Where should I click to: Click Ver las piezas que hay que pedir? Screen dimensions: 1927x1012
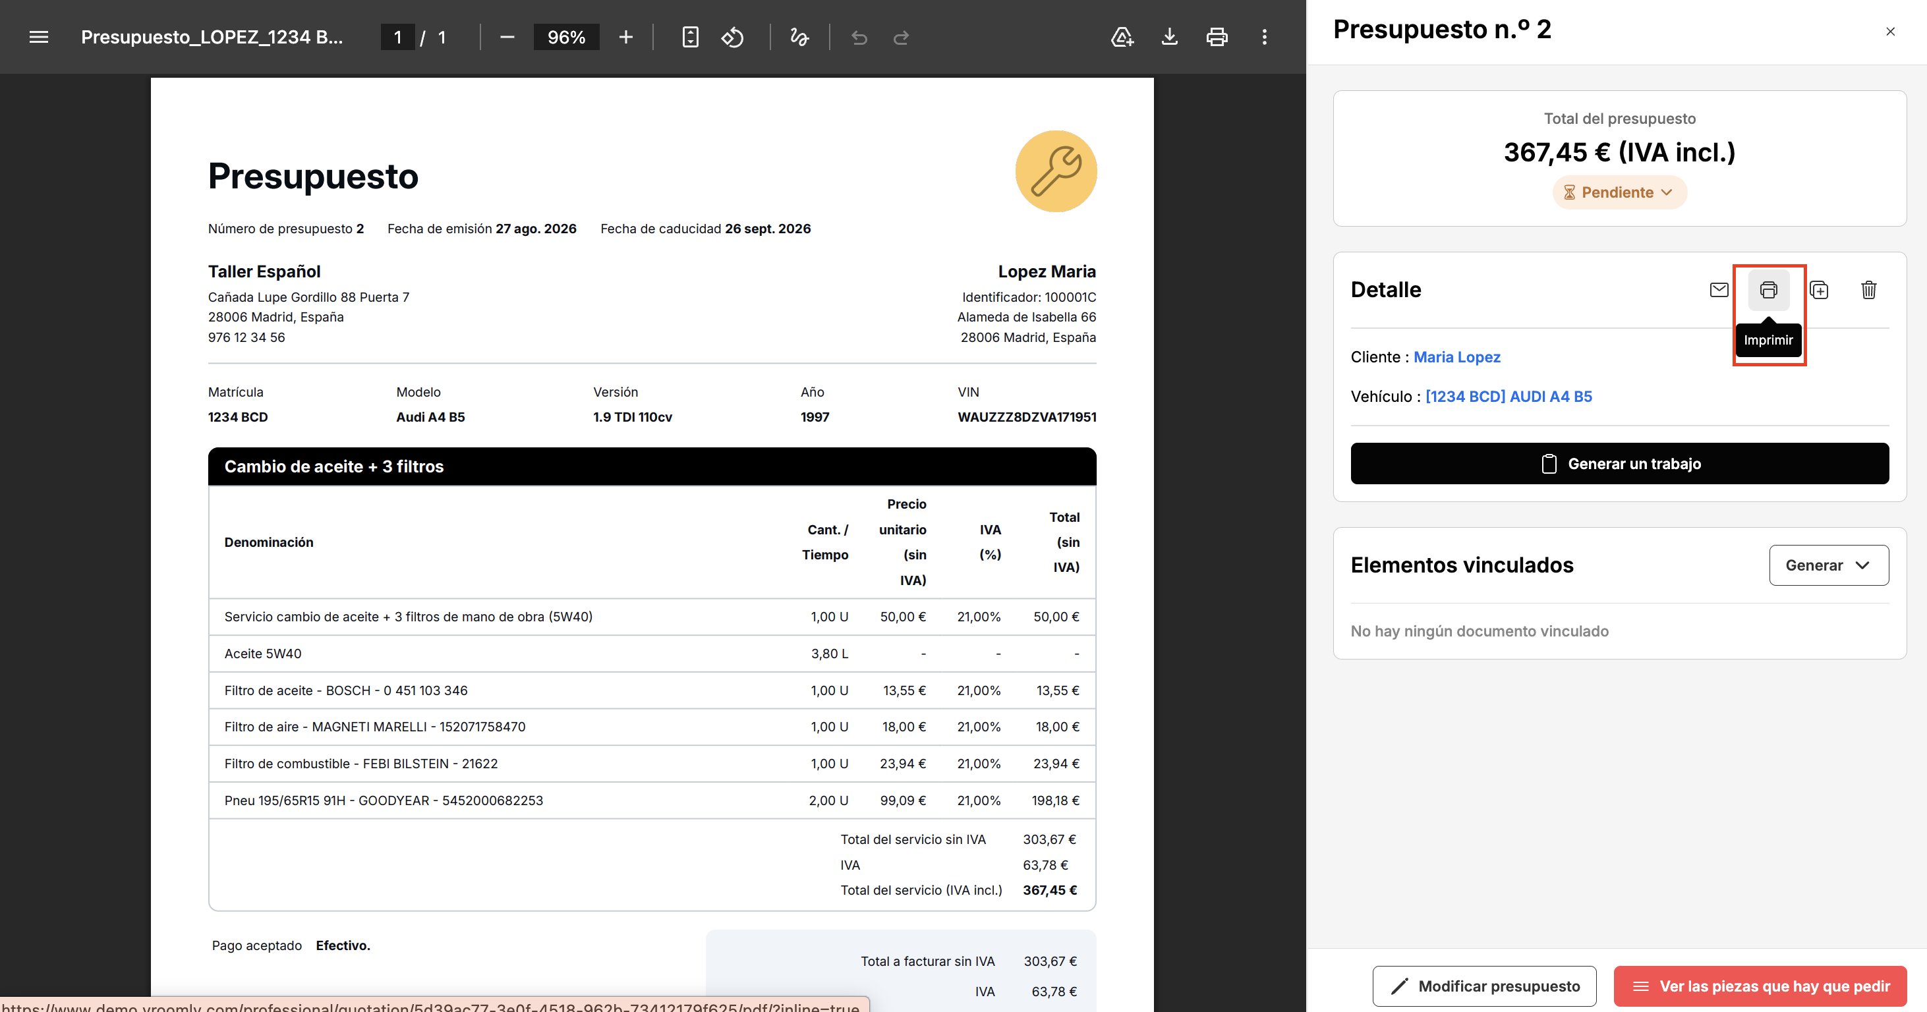1760,986
